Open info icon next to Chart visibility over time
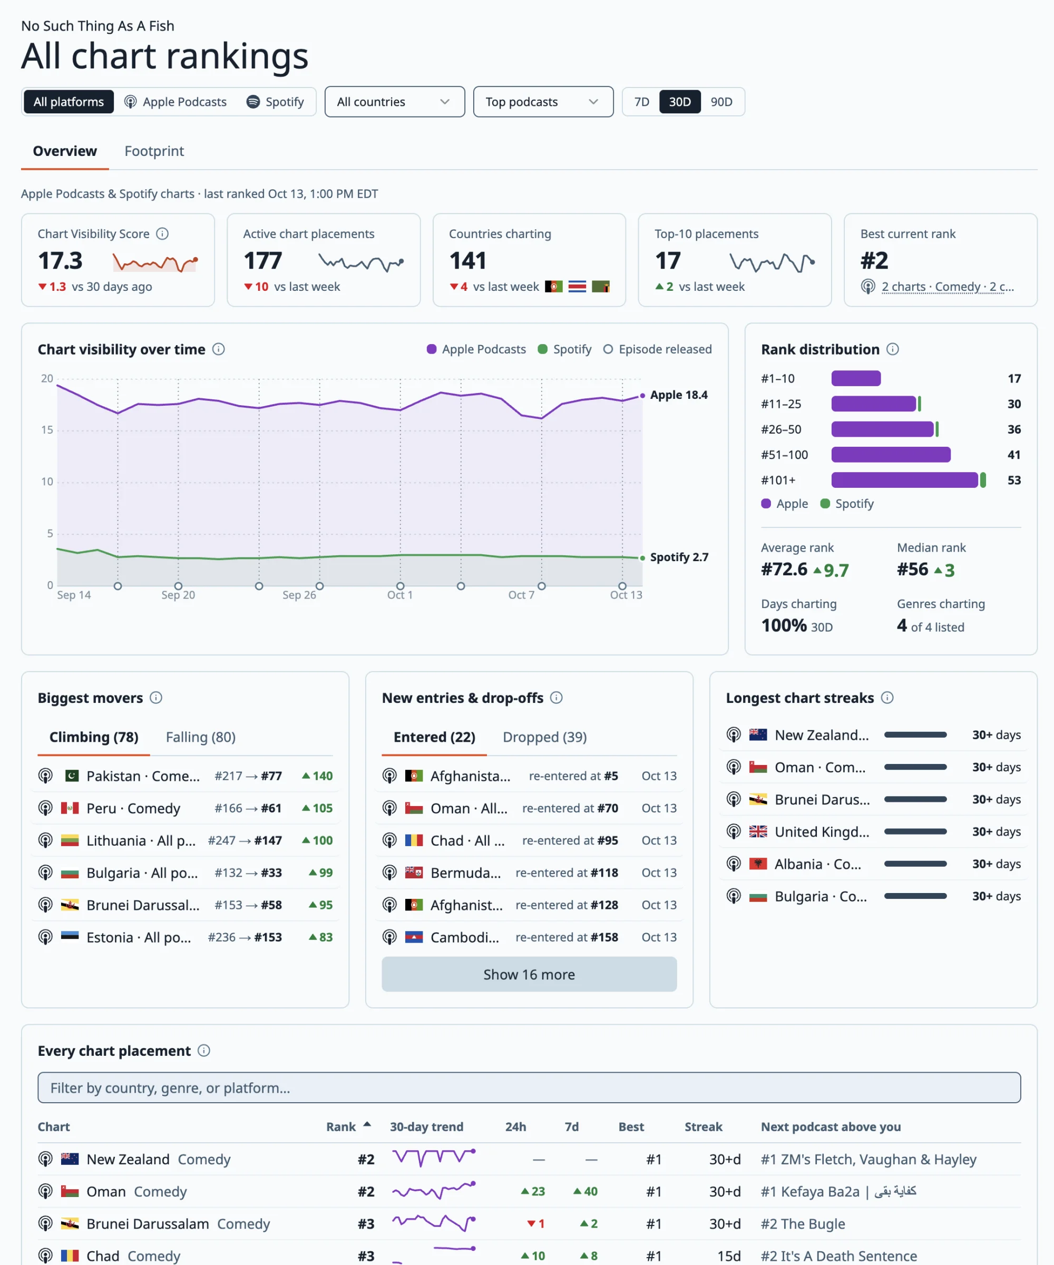 point(219,349)
